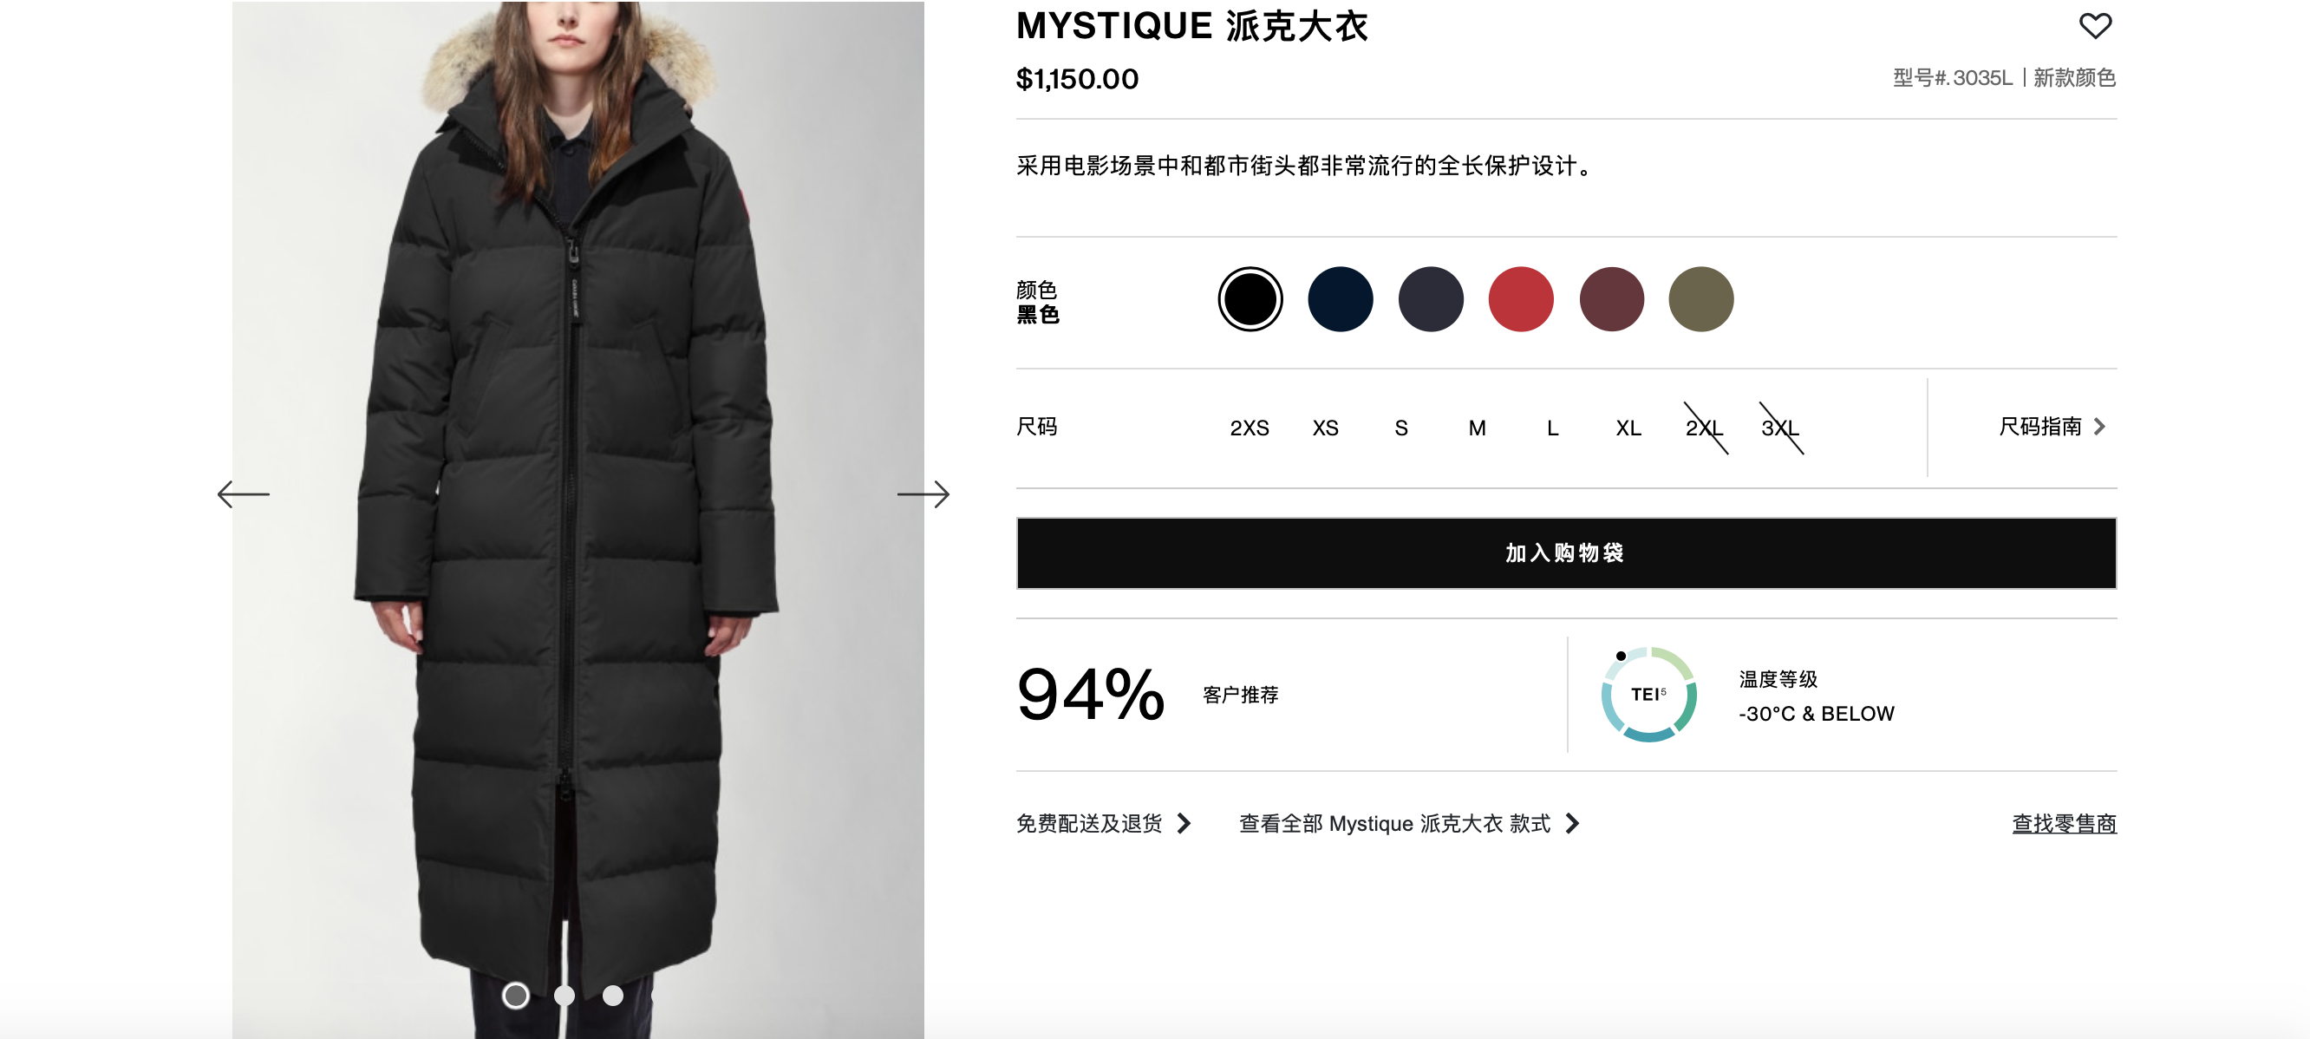2310x1039 pixels.
Task: Choose size 2XS
Action: (1250, 428)
